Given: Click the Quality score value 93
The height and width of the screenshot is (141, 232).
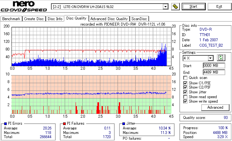Looking at the screenshot, I should click(226, 118).
